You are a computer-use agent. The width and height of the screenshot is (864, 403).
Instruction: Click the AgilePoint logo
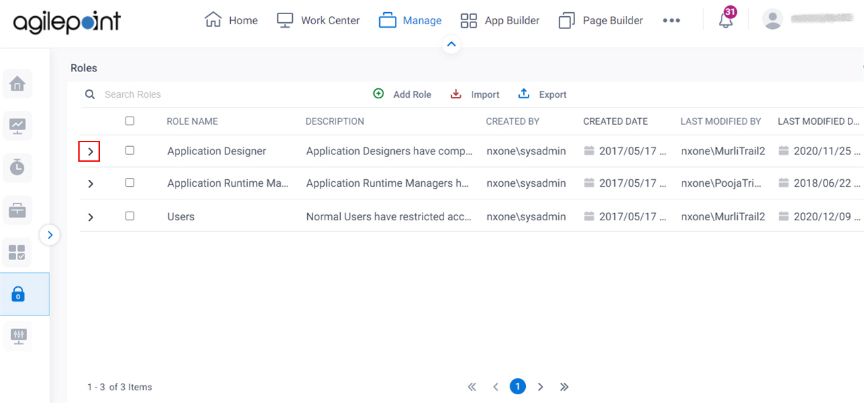tap(67, 22)
